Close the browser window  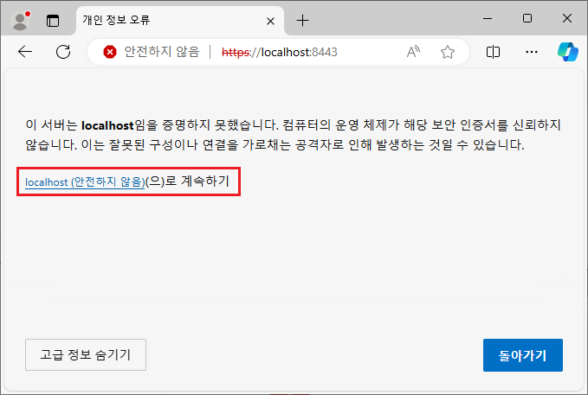pos(567,18)
